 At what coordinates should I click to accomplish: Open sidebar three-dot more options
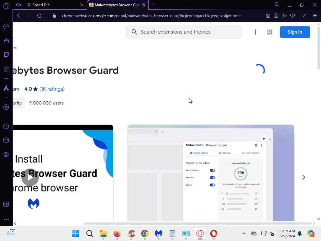click(6, 219)
